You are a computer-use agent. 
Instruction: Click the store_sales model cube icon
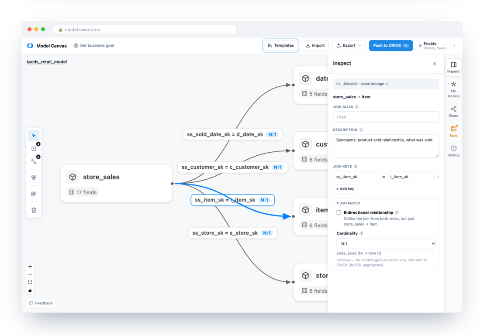pos(73,177)
